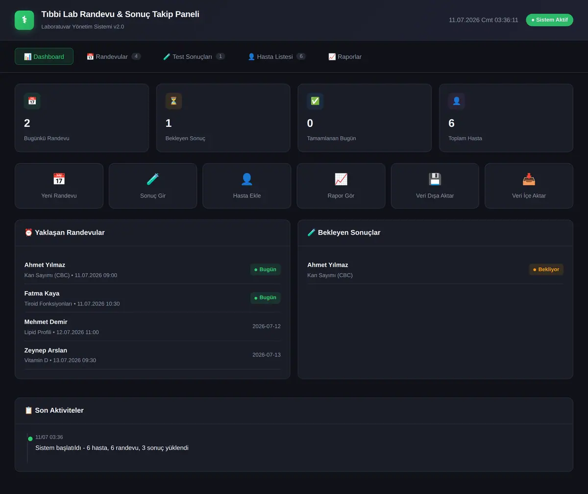Click the Yeni Randevu button label
This screenshot has height=494, width=588.
(59, 196)
